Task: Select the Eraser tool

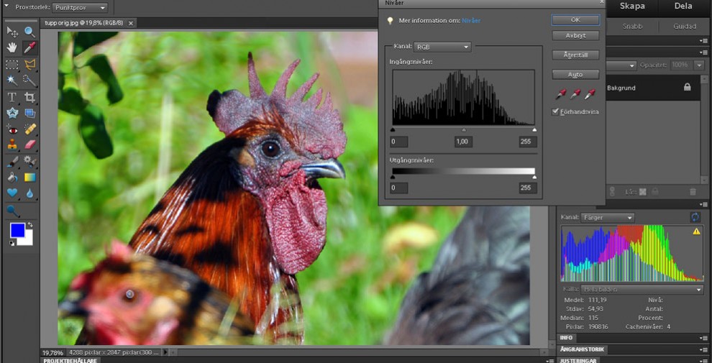Action: 29,144
